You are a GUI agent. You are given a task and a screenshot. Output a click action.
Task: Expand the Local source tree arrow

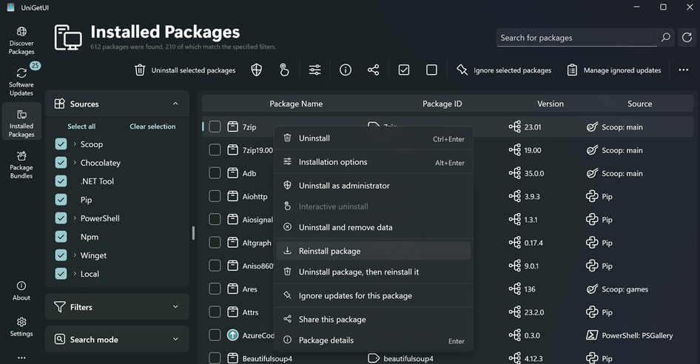pos(75,273)
